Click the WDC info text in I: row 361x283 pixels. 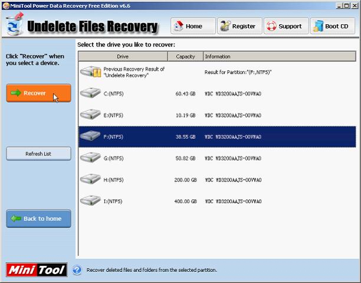coord(233,201)
